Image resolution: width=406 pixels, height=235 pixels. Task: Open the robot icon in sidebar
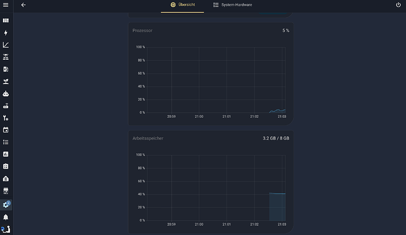(6, 94)
